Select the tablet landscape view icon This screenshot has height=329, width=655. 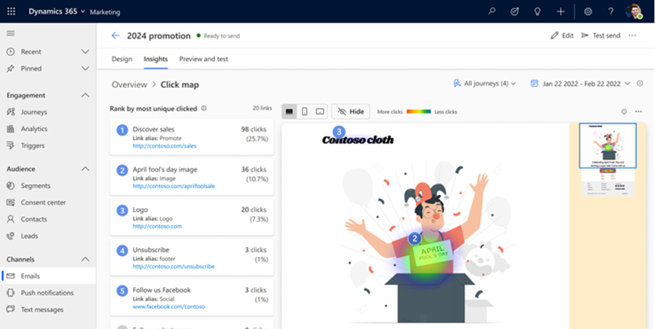pos(320,111)
